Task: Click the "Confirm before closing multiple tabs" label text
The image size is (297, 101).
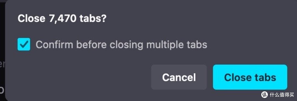Action: tap(121, 45)
